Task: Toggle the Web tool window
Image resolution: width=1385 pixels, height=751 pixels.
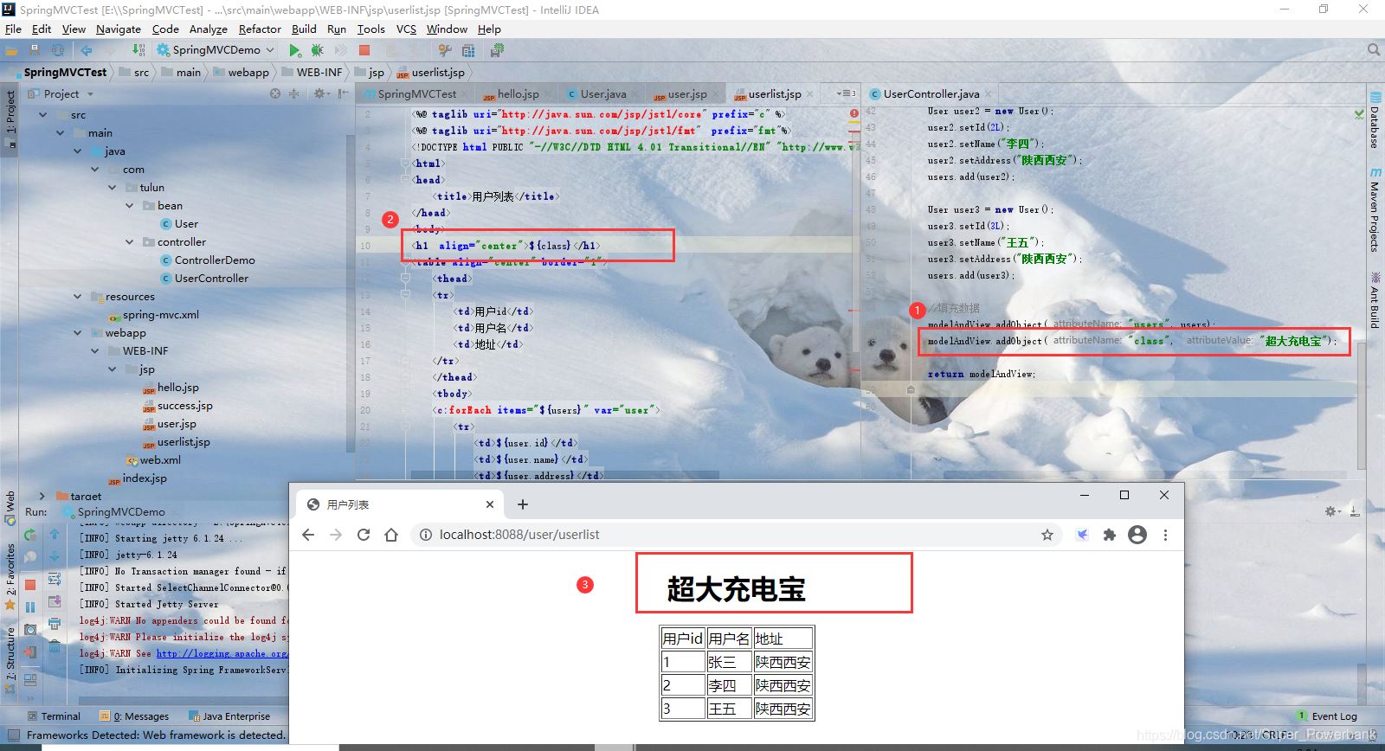Action: tap(10, 509)
